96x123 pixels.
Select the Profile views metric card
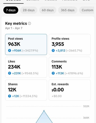[x=70, y=44]
